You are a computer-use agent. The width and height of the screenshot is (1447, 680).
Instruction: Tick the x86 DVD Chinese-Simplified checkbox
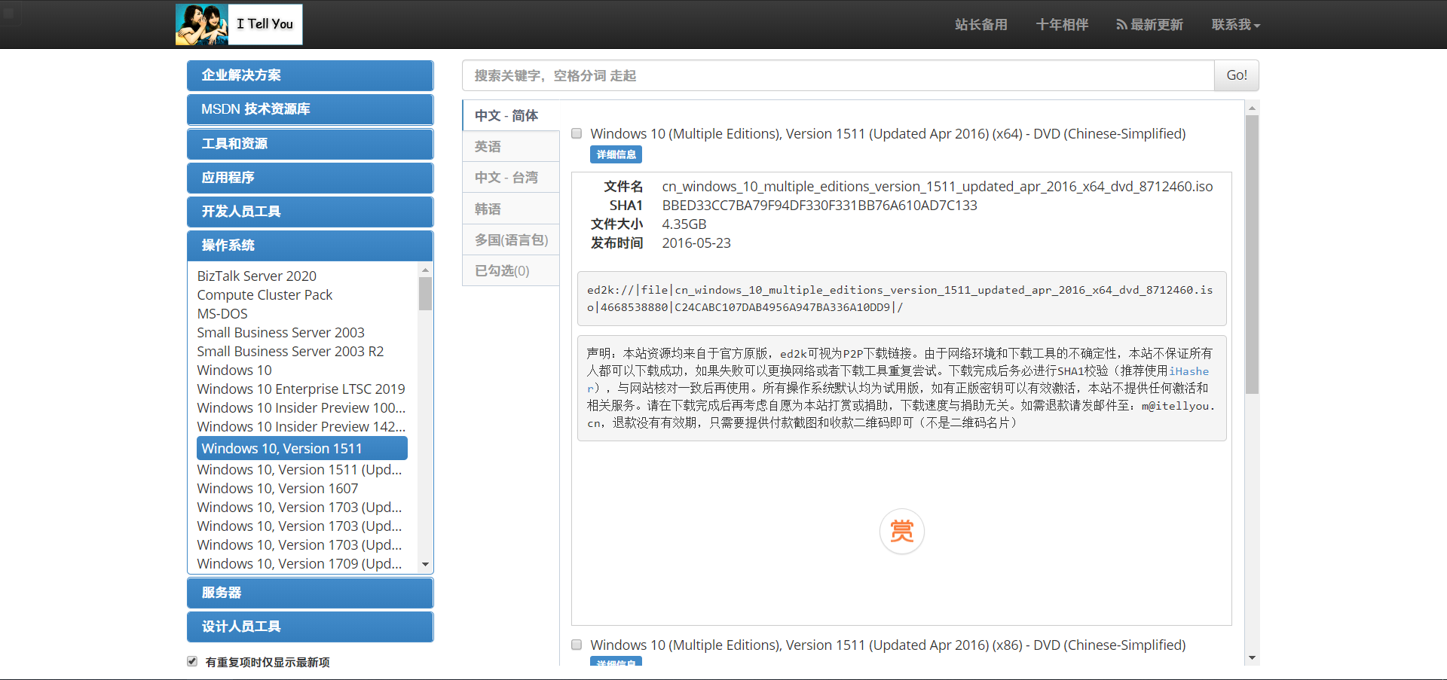click(x=577, y=645)
